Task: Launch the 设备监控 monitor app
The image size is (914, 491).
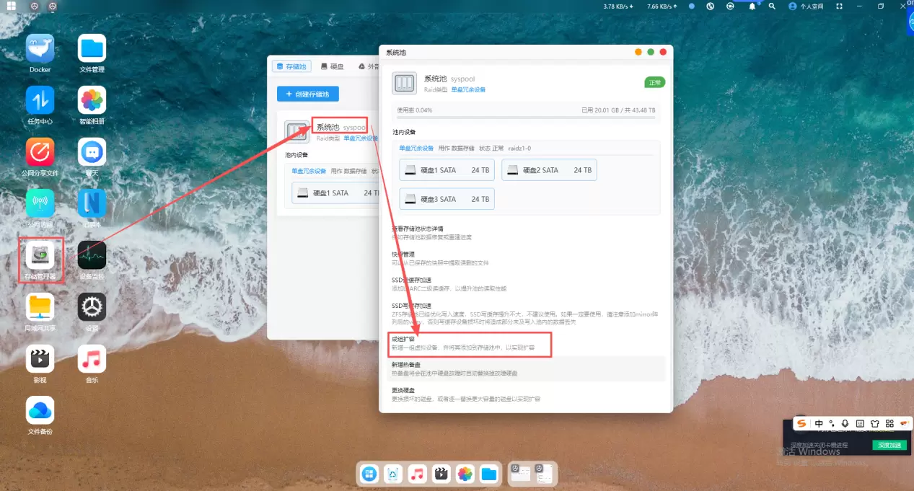Action: (x=92, y=255)
